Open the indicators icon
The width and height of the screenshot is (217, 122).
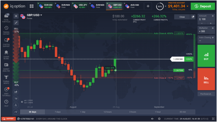16,112
